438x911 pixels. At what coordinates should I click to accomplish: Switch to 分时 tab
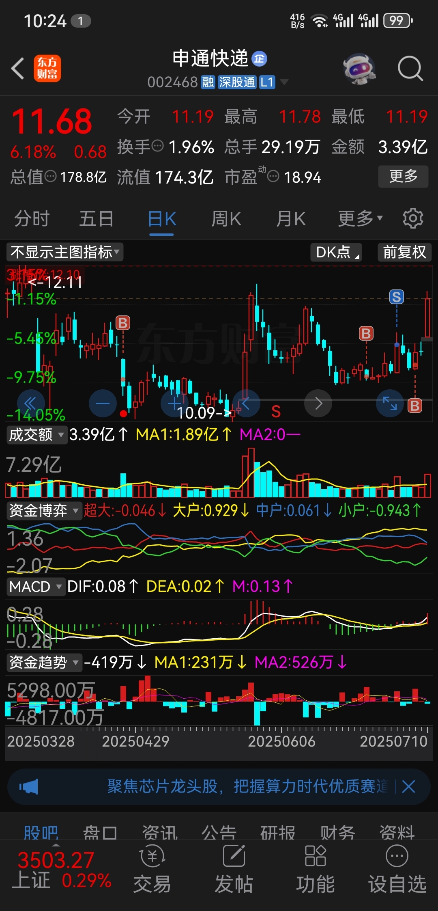[x=32, y=219]
